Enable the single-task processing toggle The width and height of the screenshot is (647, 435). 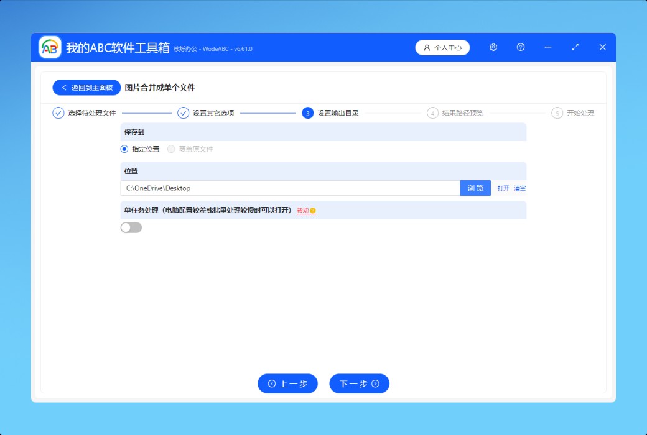131,227
